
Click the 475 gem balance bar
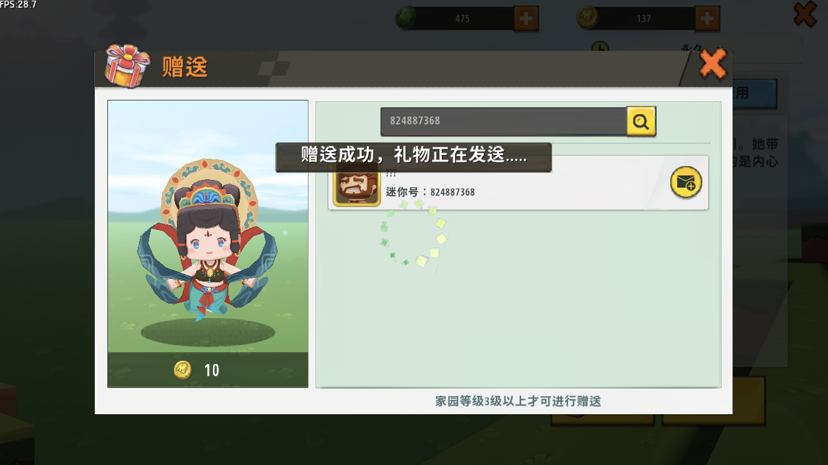pos(462,19)
